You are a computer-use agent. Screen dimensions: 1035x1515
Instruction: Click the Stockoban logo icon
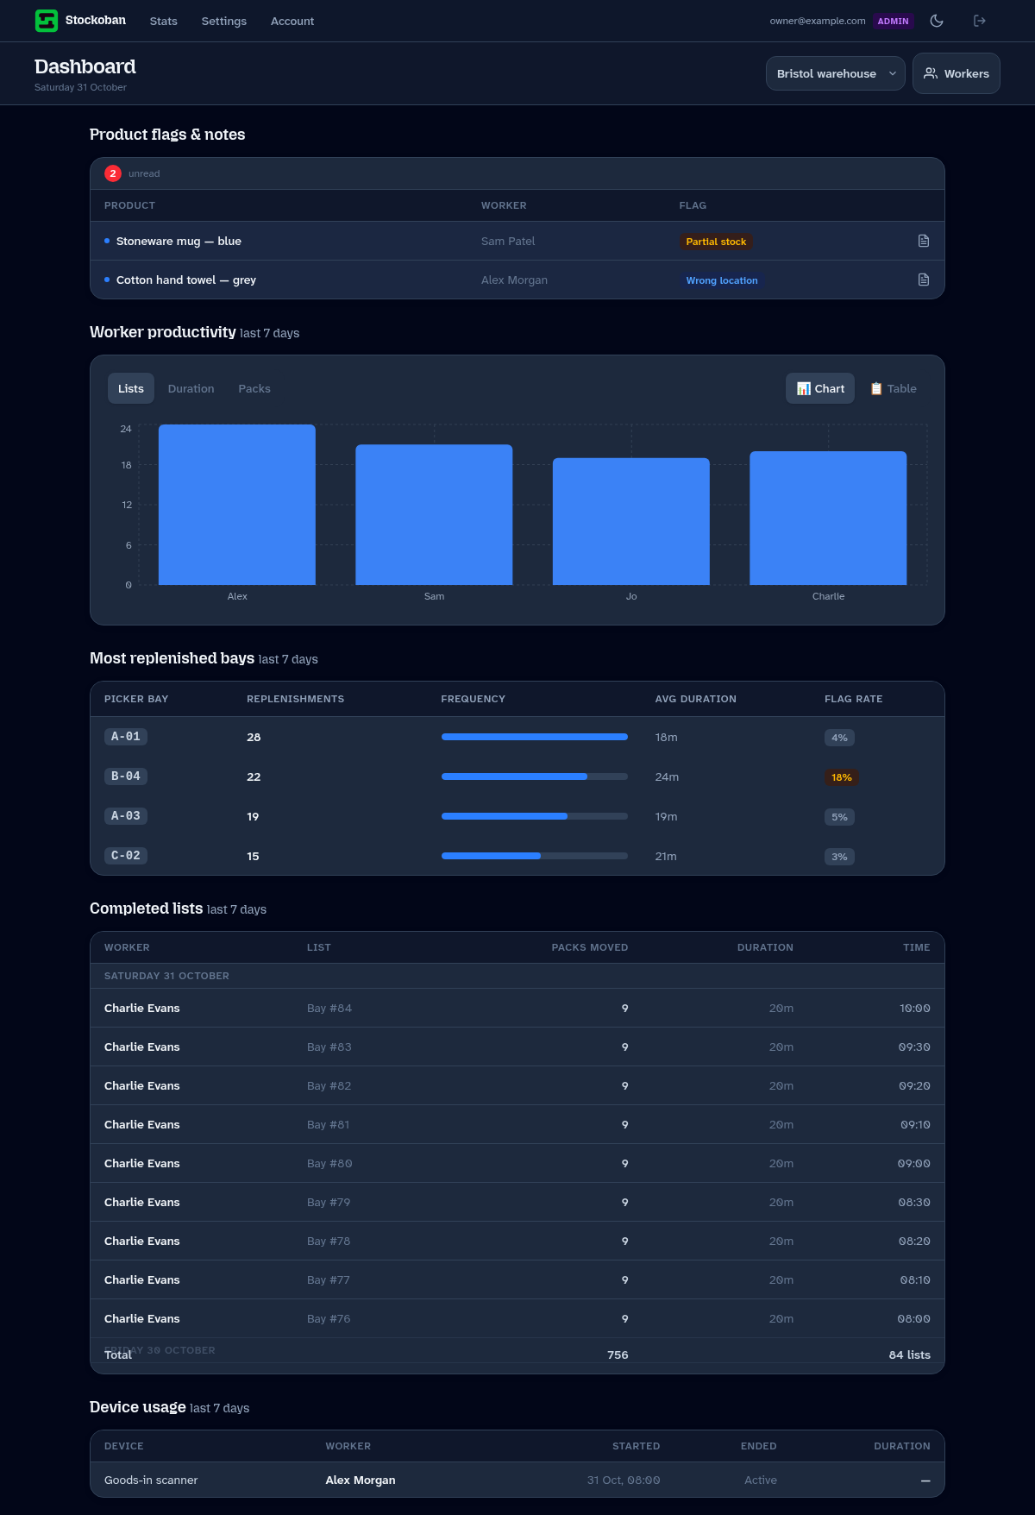tap(47, 21)
